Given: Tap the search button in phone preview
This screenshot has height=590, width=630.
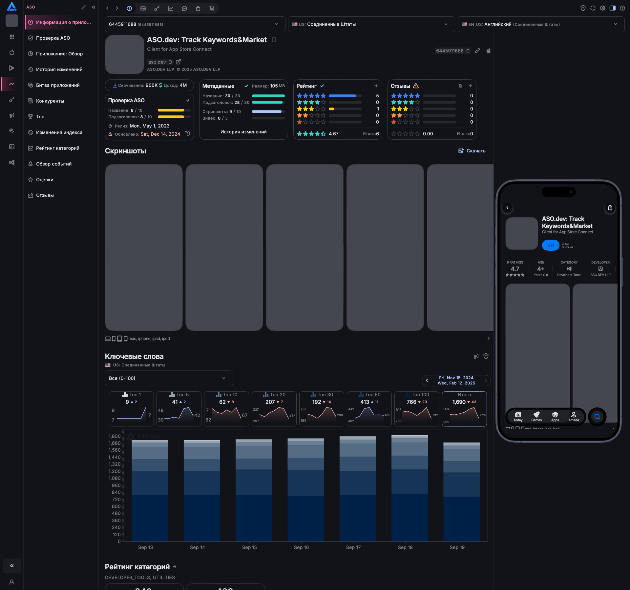Looking at the screenshot, I should tap(597, 417).
